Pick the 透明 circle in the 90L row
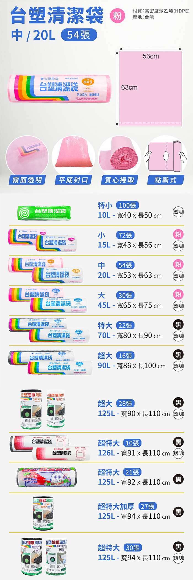193x580 pixels. click(178, 366)
